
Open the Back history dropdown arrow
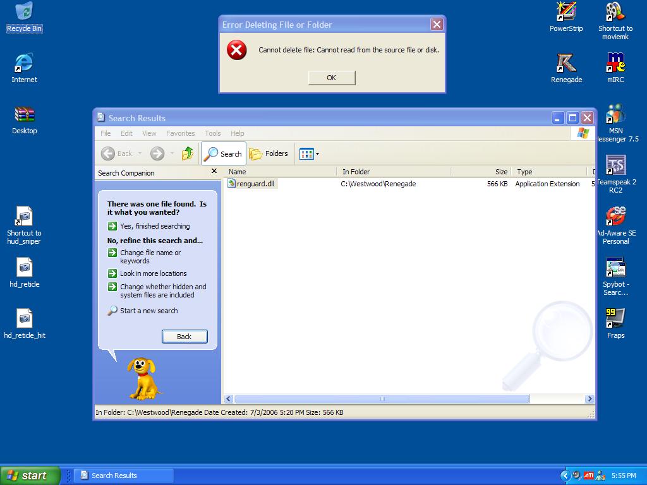(138, 153)
